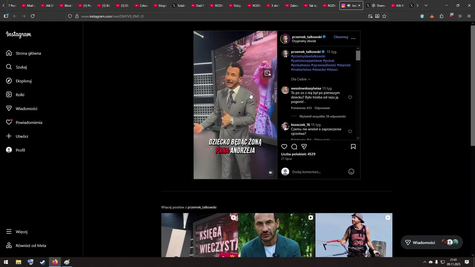Open the browser application hamburger menu
The height and width of the screenshot is (267, 475).
coord(469,16)
